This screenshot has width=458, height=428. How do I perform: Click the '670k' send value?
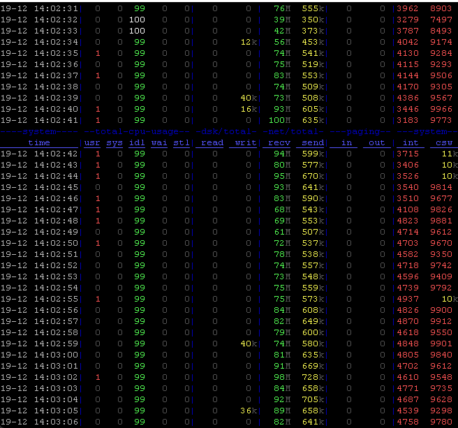click(x=313, y=176)
